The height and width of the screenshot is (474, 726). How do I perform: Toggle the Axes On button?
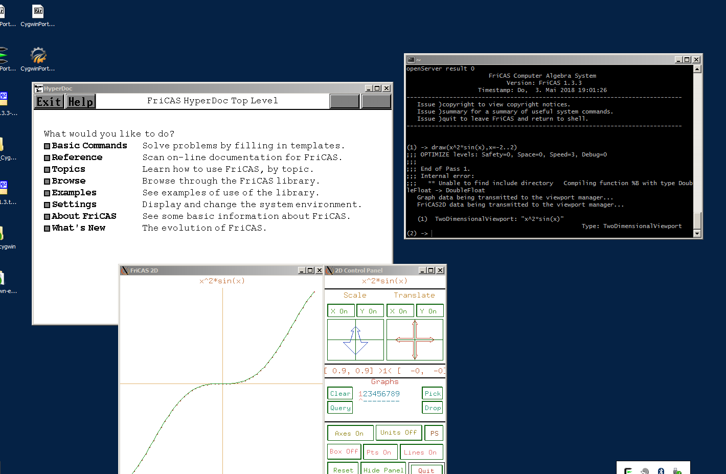point(350,433)
